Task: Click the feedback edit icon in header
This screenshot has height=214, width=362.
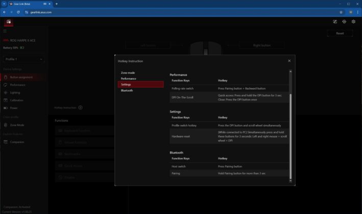Action: pyautogui.click(x=335, y=21)
